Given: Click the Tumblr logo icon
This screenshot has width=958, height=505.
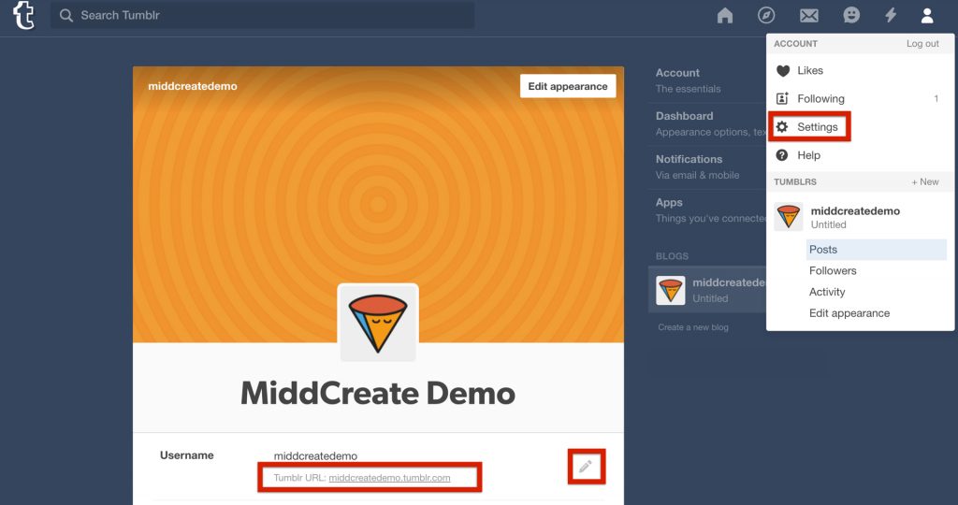Looking at the screenshot, I should click(x=23, y=16).
